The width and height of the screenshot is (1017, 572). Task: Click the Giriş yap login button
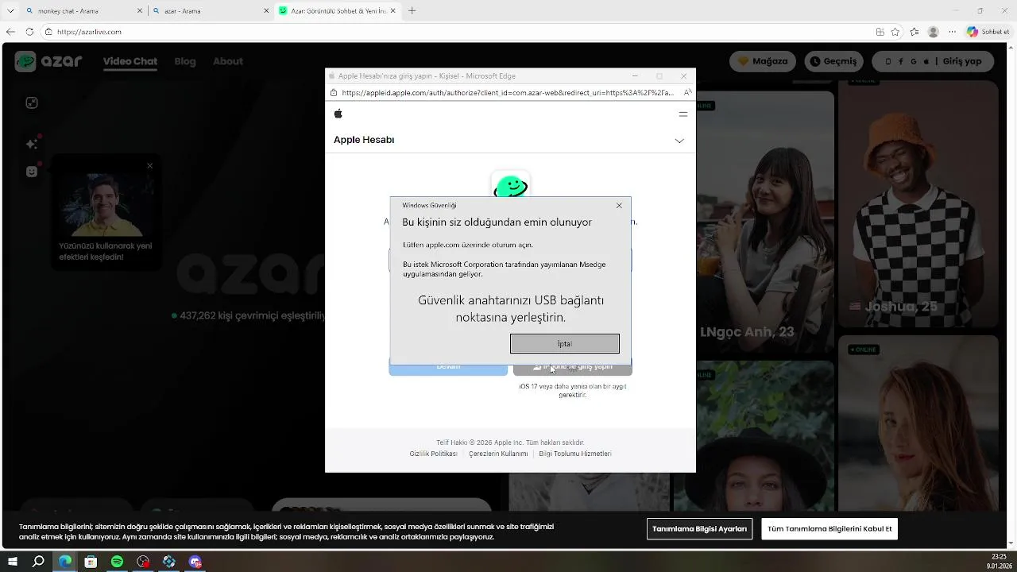tap(932, 61)
